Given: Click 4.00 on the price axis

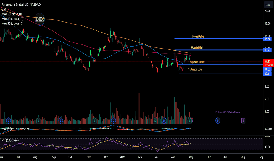Looking at the screenshot, I should 267,112.
